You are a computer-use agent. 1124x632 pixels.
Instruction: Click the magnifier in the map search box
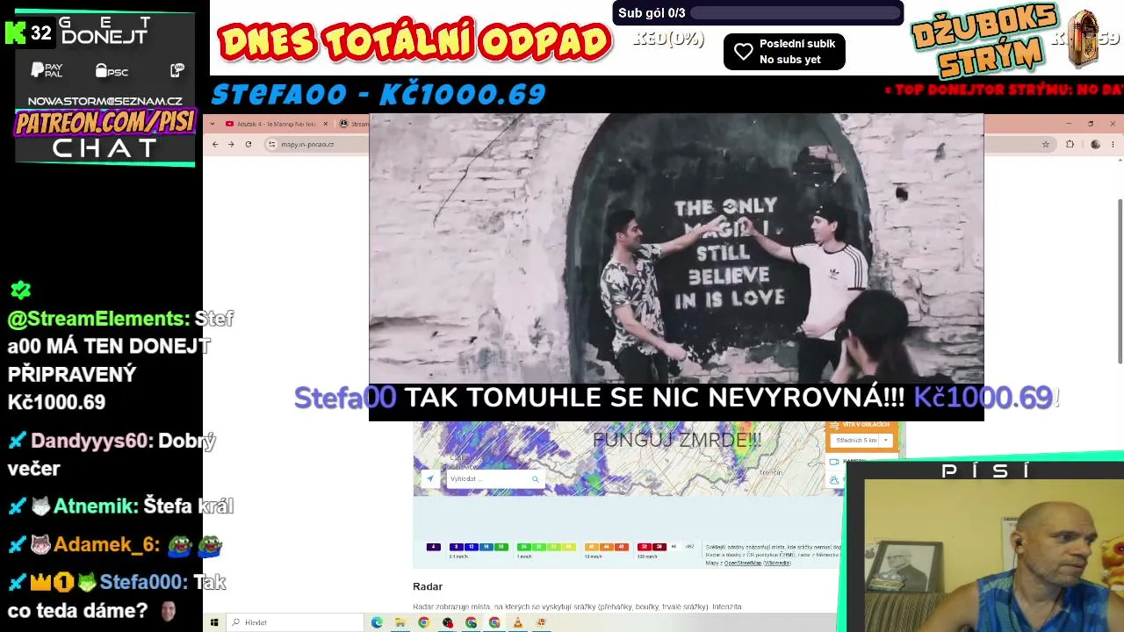click(535, 478)
